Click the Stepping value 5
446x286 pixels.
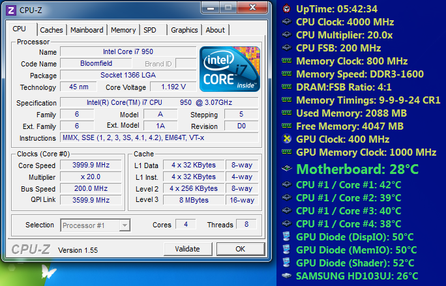click(x=241, y=114)
